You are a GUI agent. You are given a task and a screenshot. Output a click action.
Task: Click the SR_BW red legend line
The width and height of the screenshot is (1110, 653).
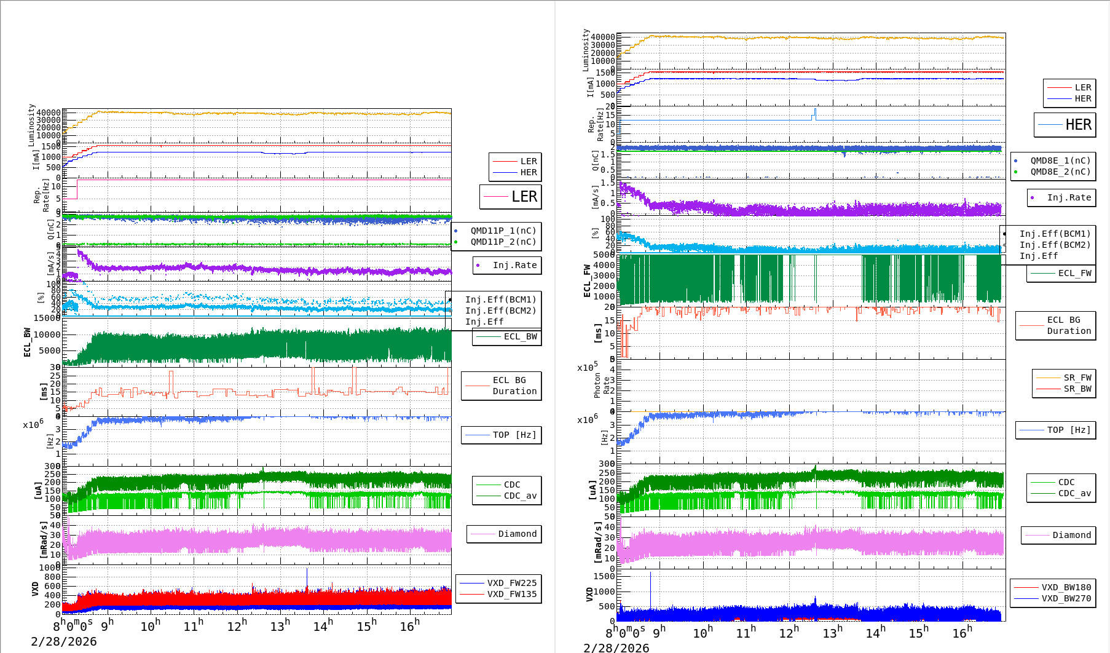tap(1049, 389)
